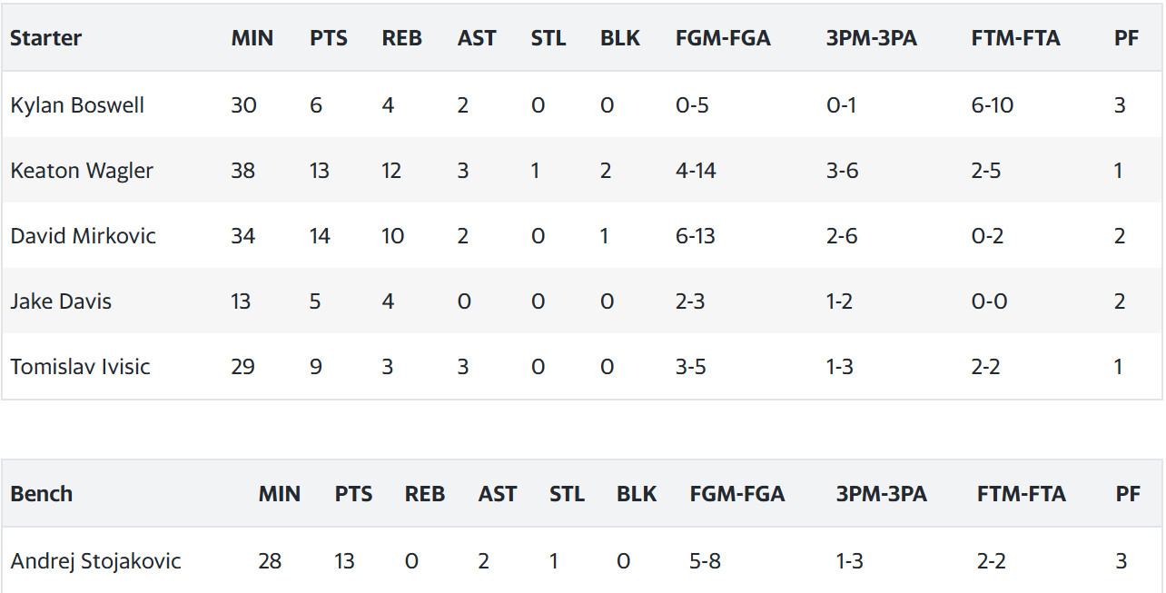Viewport: 1166px width, 593px height.
Task: Select Keaton Wagler's 4-14 field goal cell
Action: click(696, 171)
